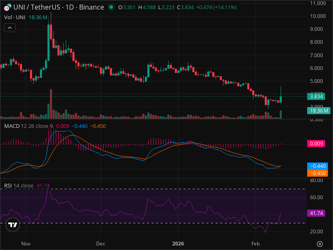Click the close price value C3.834

point(185,7)
